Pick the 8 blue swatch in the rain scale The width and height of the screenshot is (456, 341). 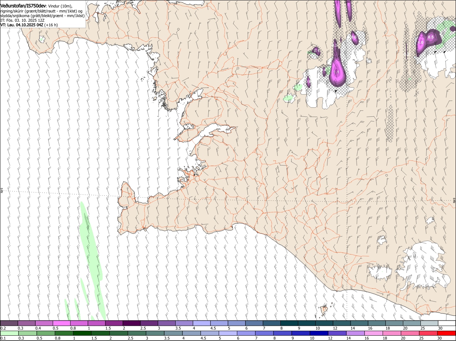283,334
